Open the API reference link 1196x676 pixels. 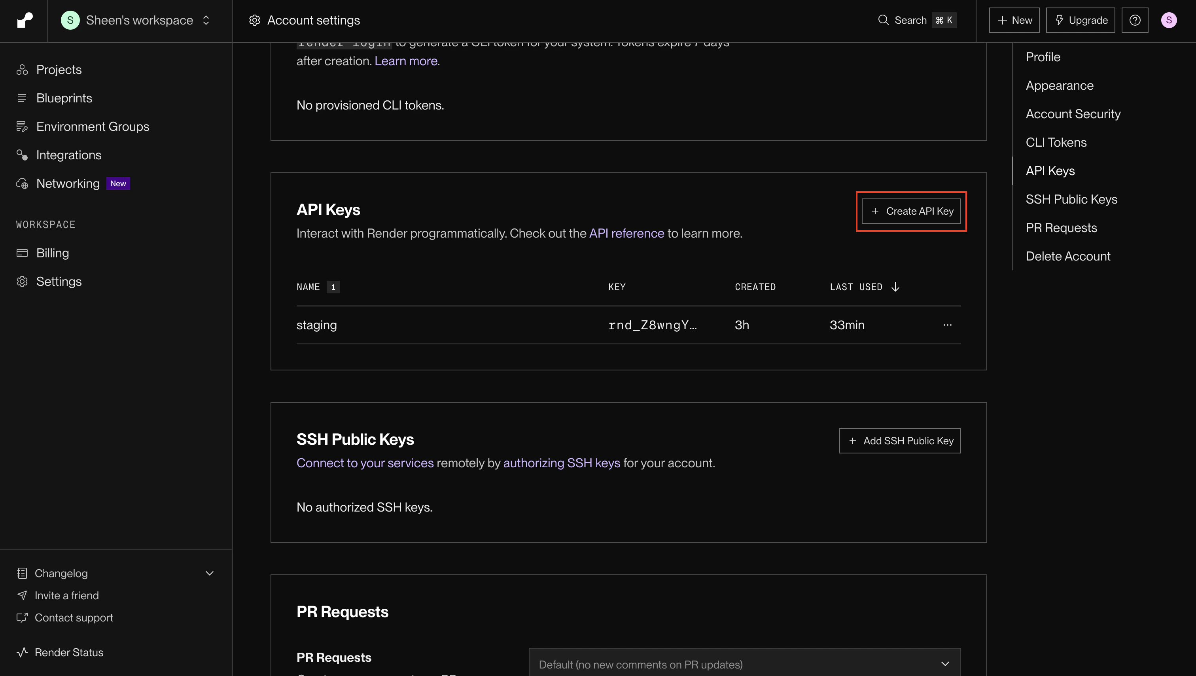(x=626, y=234)
